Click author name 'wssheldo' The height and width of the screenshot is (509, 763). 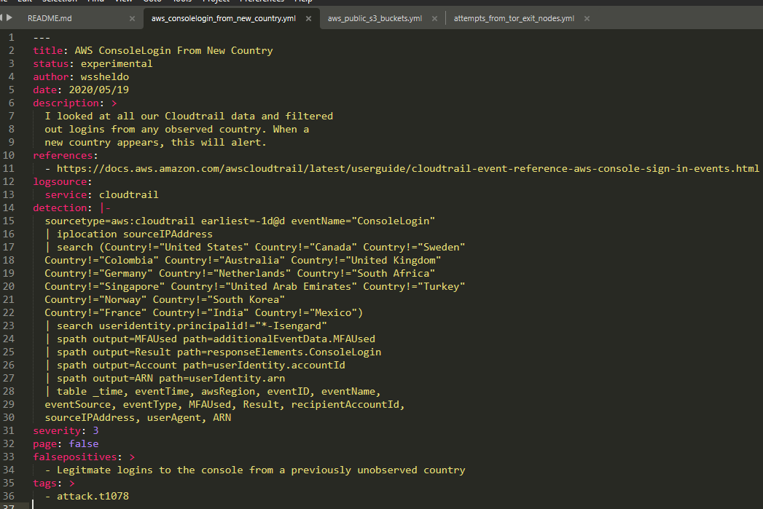pyautogui.click(x=105, y=76)
